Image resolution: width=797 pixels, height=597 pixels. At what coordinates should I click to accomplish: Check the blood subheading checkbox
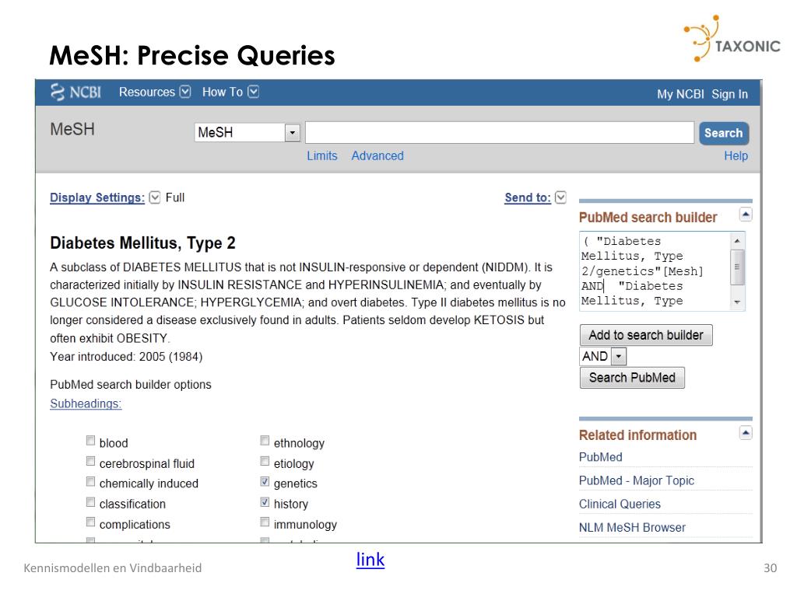click(x=91, y=442)
